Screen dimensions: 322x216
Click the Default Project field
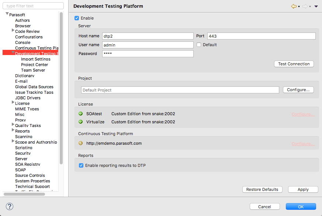tap(180, 90)
